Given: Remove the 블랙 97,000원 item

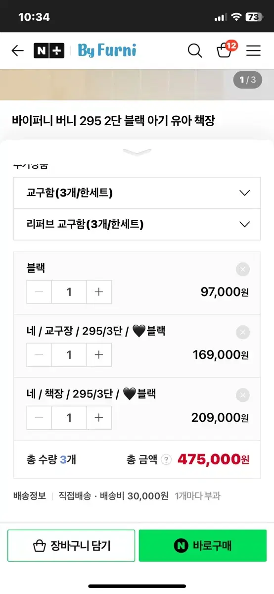Looking at the screenshot, I should [x=242, y=269].
